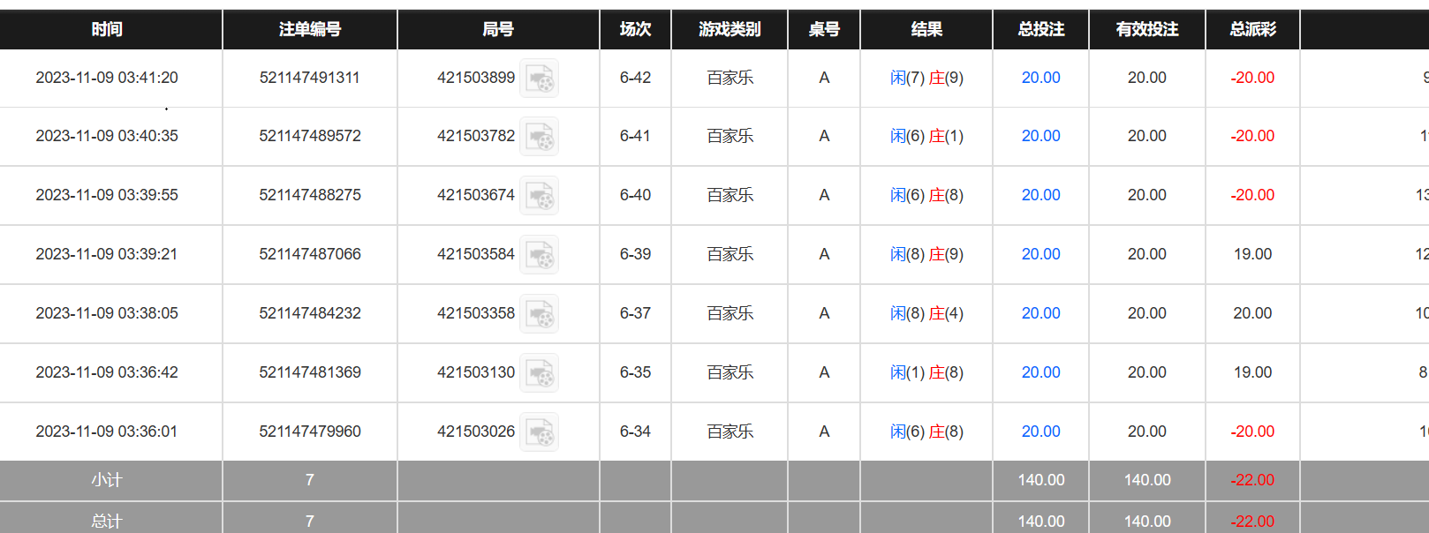Viewport: 1429px width, 533px height.
Task: Click payout 20.00 in session 6-37 row
Action: pyautogui.click(x=1252, y=313)
